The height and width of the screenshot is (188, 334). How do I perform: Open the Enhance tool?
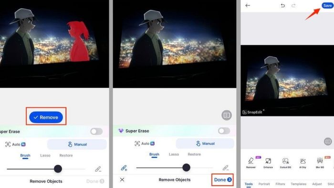coord(268,163)
